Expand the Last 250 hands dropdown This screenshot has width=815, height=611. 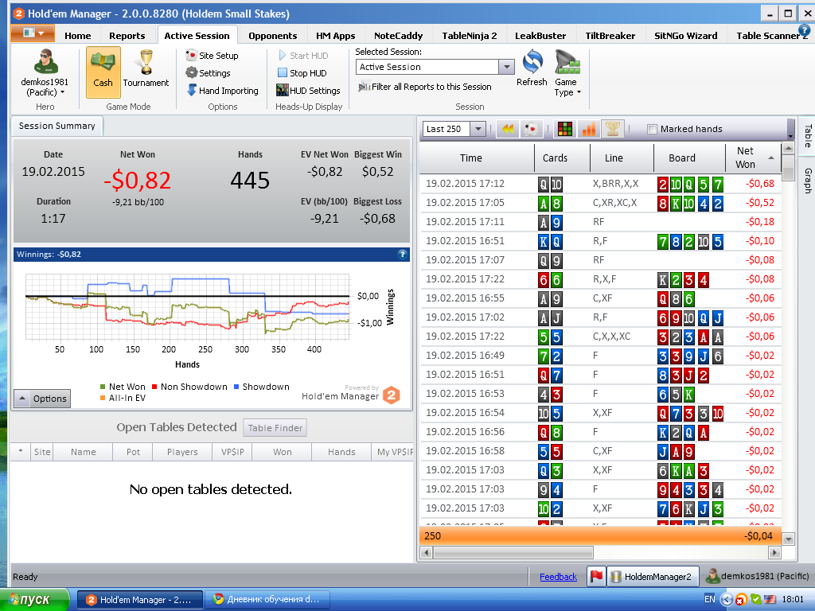(x=478, y=129)
